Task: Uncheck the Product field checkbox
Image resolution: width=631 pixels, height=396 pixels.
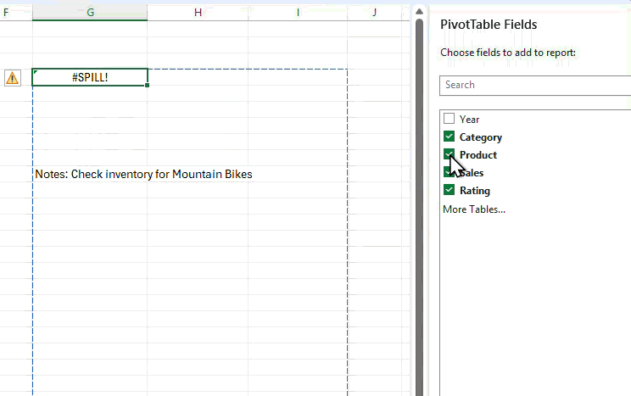Action: pos(450,154)
